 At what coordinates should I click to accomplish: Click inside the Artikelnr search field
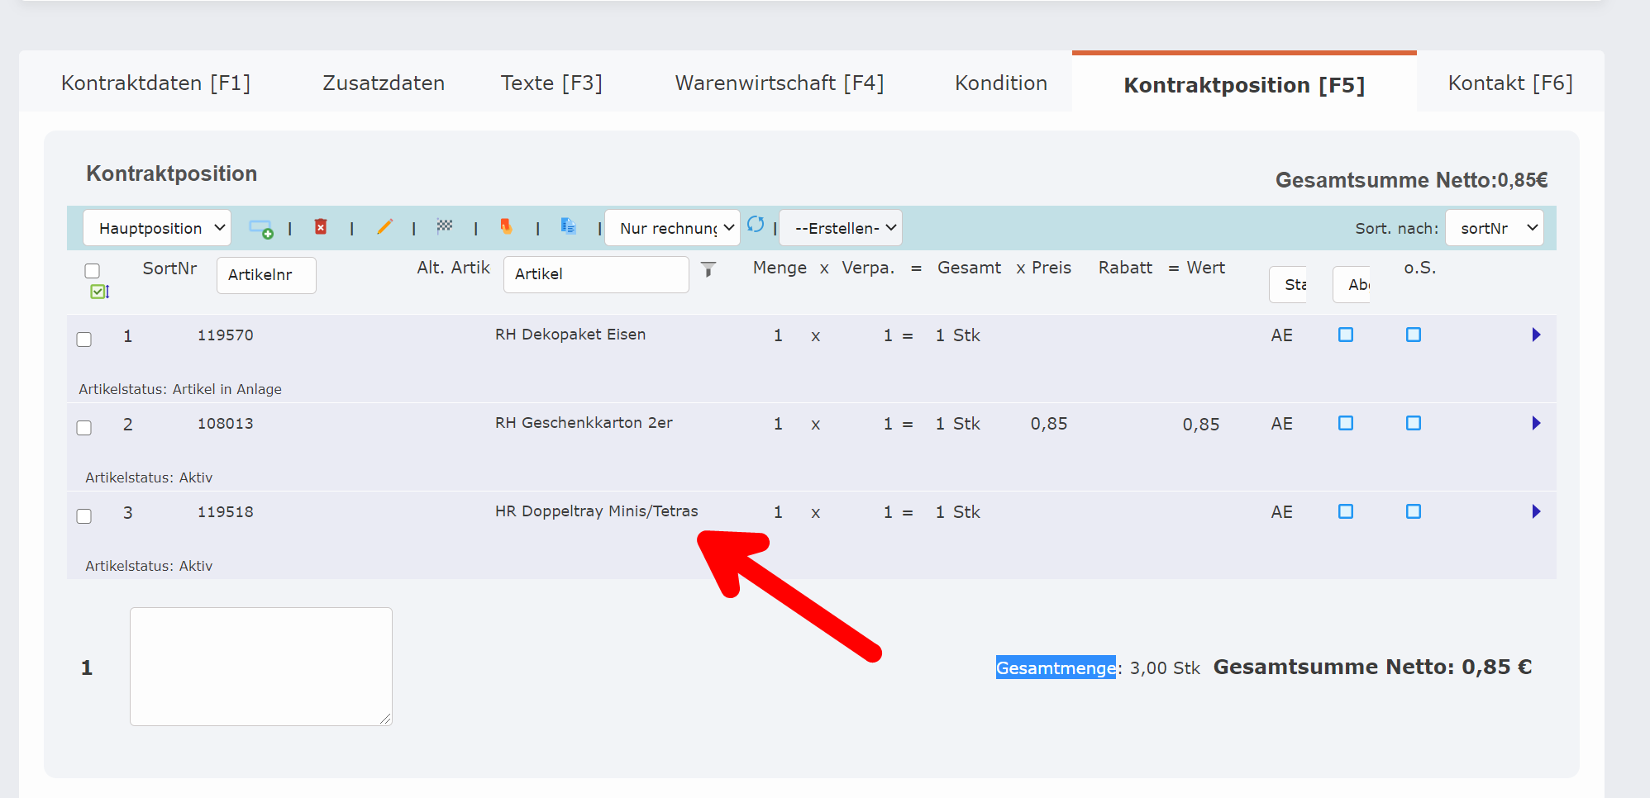click(265, 275)
